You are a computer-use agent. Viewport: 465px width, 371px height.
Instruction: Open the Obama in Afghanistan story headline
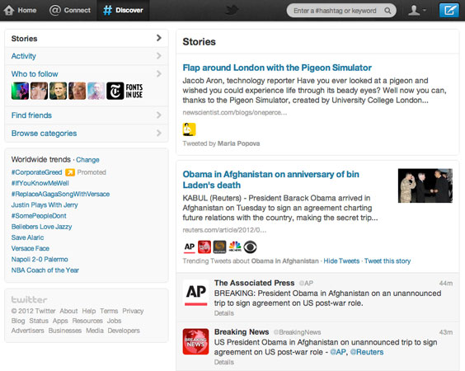(270, 180)
